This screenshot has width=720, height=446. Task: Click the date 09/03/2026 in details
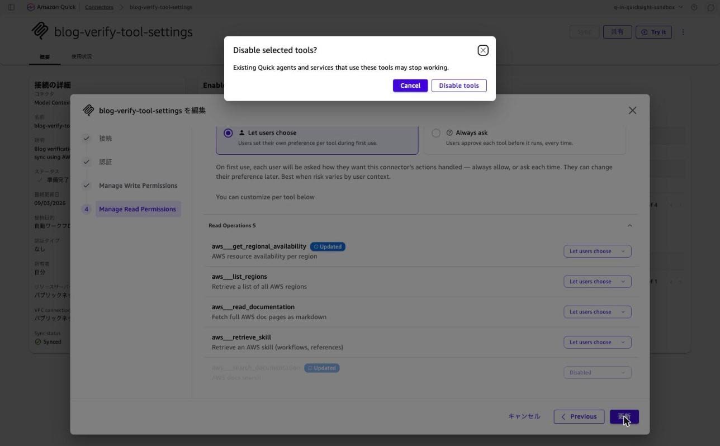[50, 203]
